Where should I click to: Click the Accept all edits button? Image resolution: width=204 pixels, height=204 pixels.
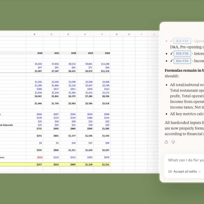pyautogui.click(x=185, y=171)
